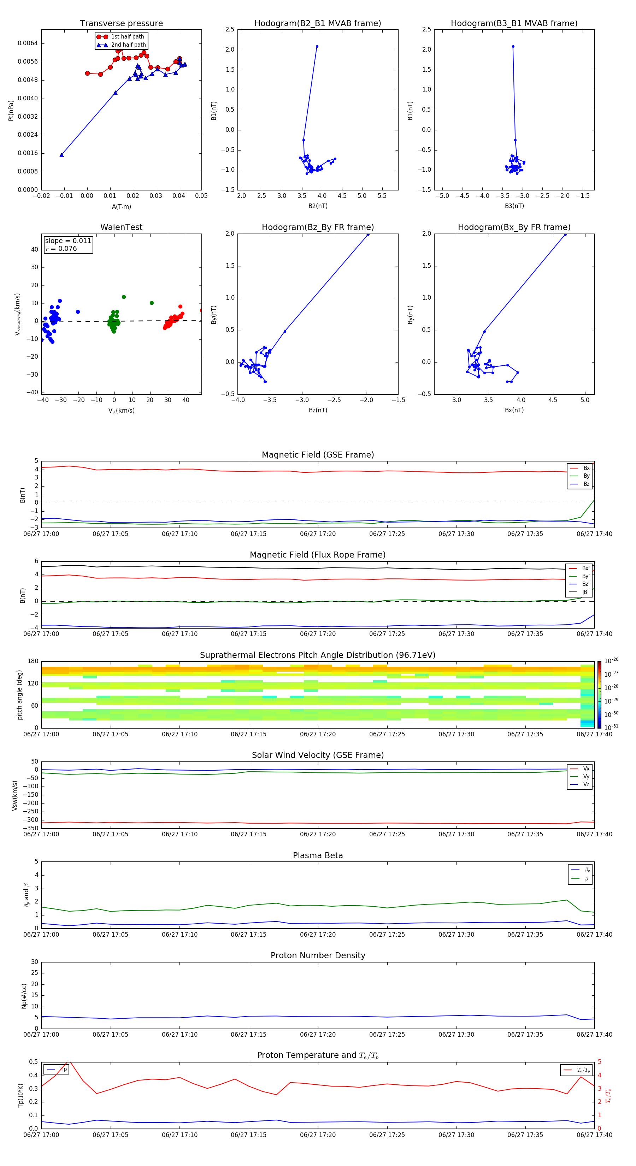Click the 'Tp(10^6K)' y-axis label
Screen dimensions: 636x1166
20,1095
